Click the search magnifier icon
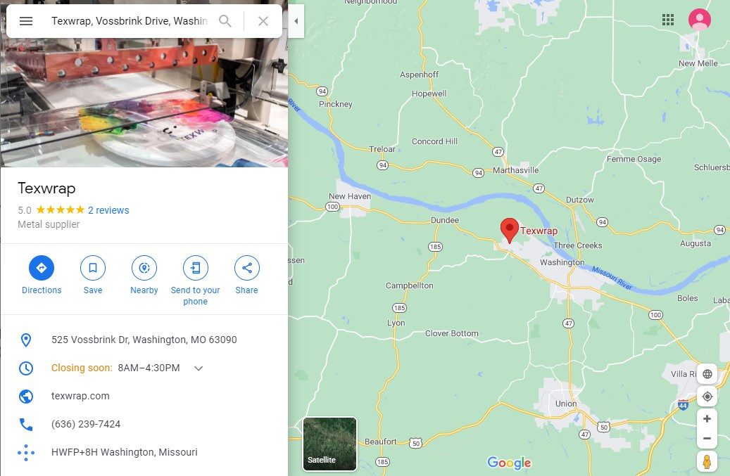 click(225, 21)
